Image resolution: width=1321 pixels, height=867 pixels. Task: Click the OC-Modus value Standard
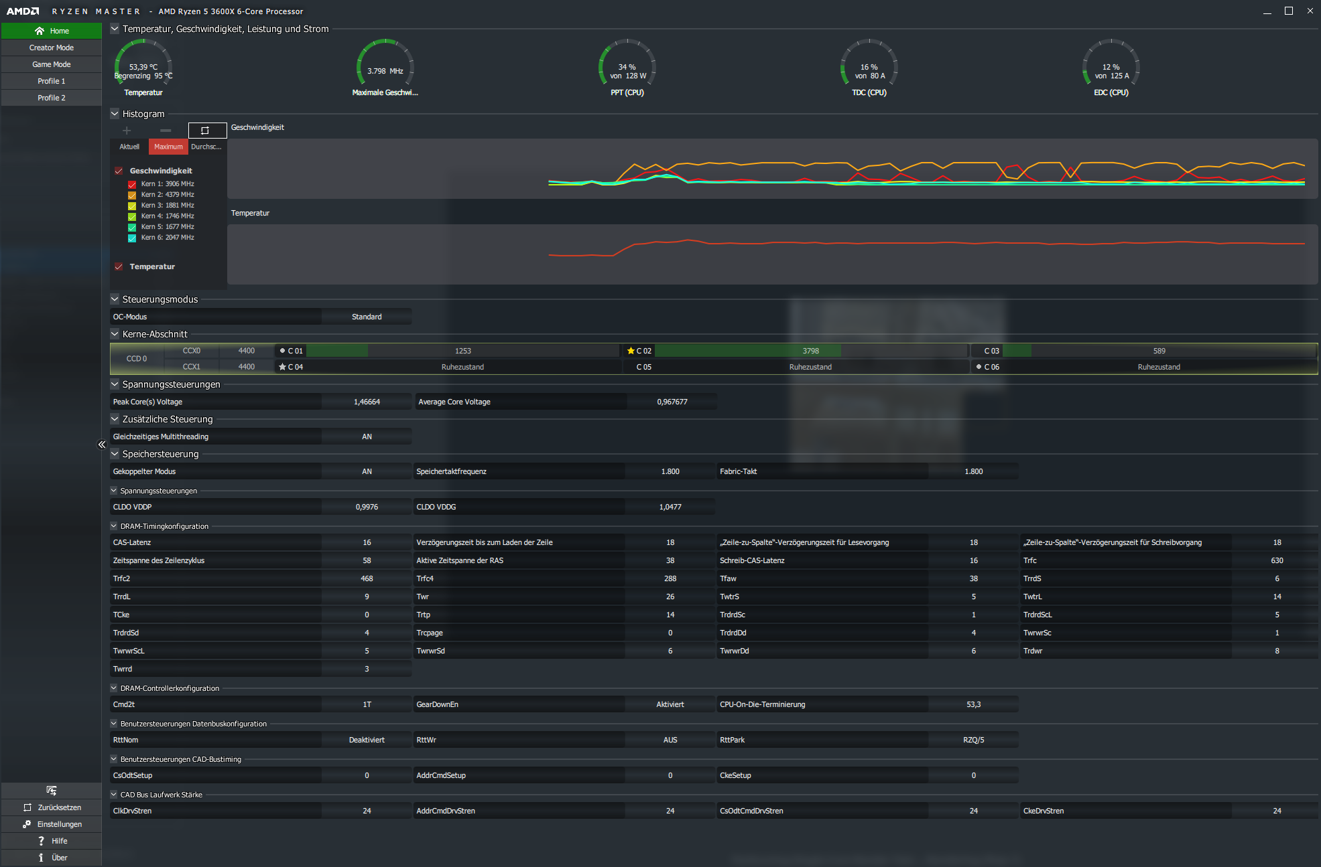(367, 317)
